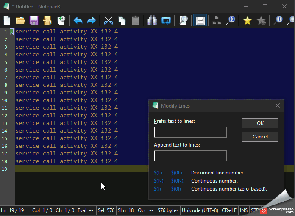Click Notepad3 title bar icon
This screenshot has height=216, width=295.
pos(6,6)
